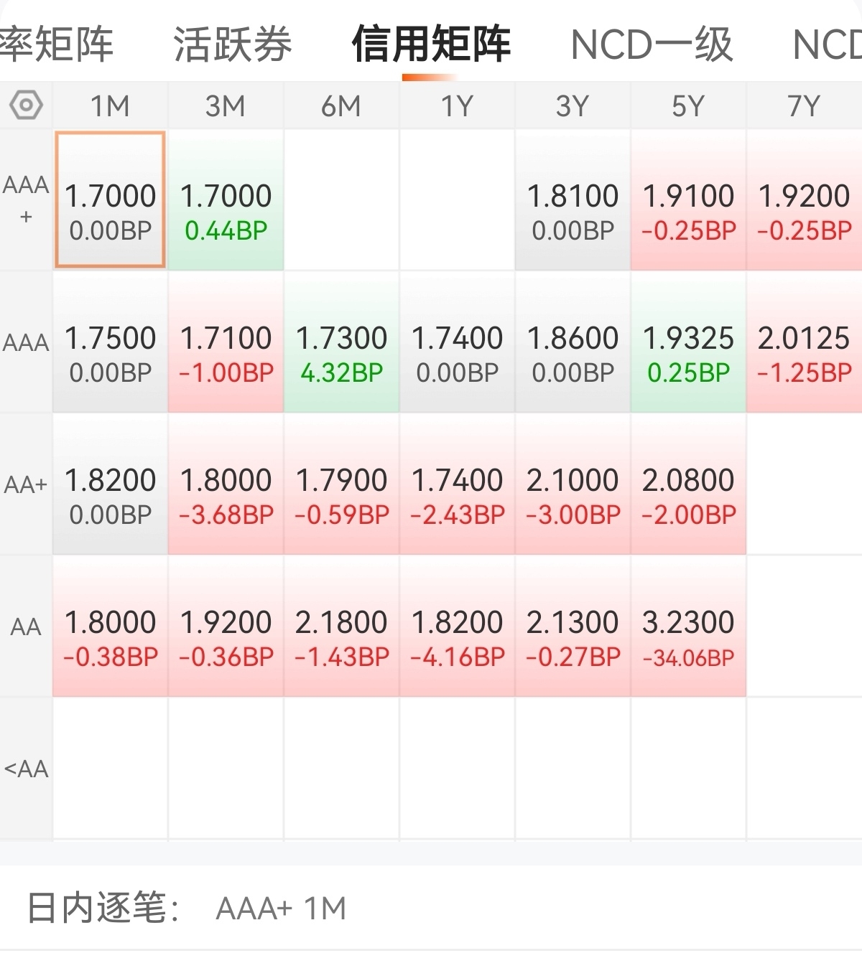Select the 7Y column header
862x971 pixels.
[x=805, y=105]
